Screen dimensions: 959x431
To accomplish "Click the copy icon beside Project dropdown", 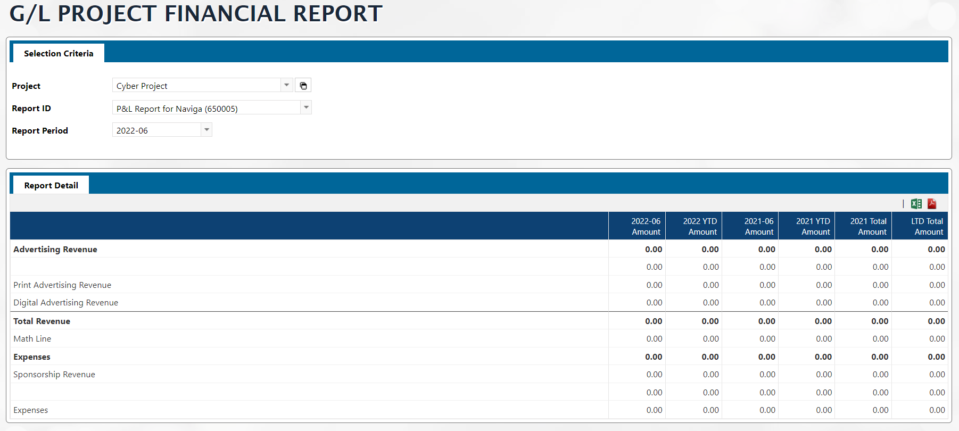I will (303, 86).
